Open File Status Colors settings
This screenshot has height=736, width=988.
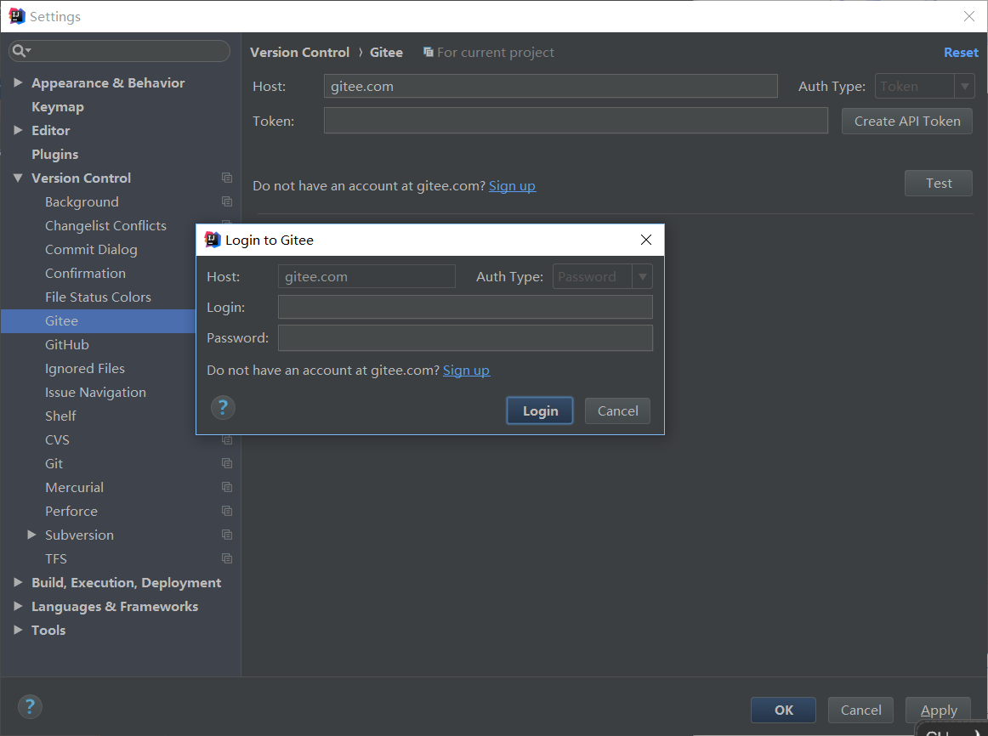[x=99, y=297]
